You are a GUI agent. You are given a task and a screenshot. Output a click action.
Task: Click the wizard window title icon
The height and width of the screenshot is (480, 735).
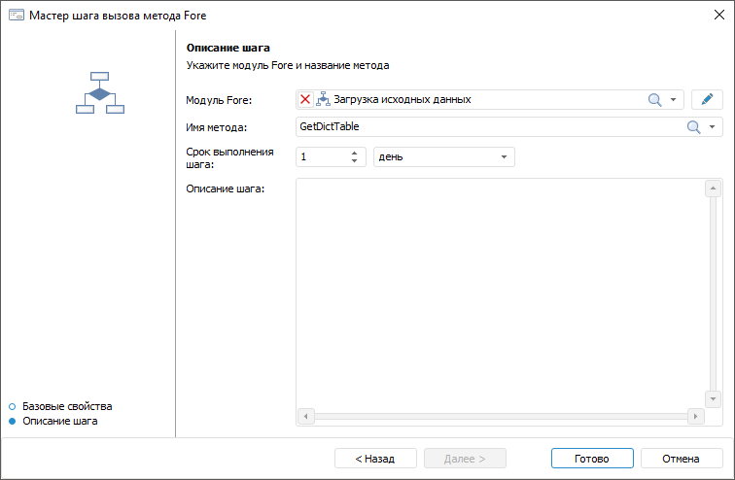tap(15, 16)
